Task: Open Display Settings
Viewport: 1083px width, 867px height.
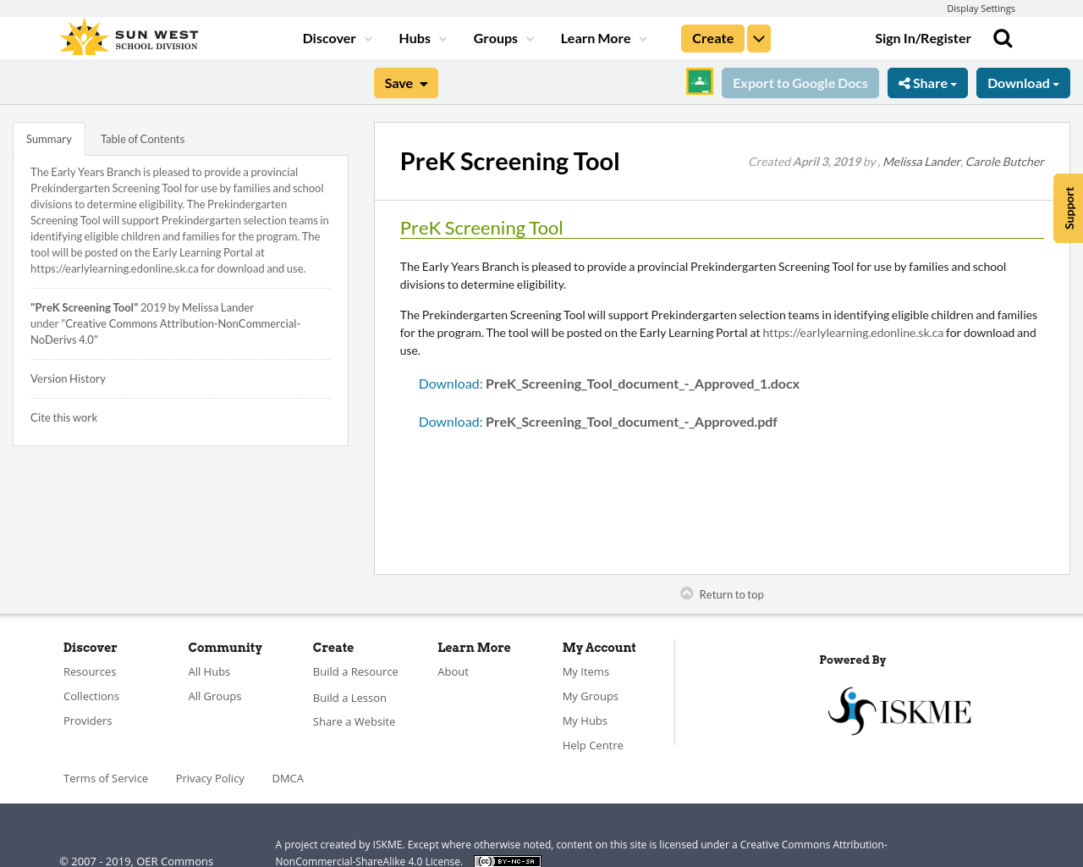Action: 981,7
